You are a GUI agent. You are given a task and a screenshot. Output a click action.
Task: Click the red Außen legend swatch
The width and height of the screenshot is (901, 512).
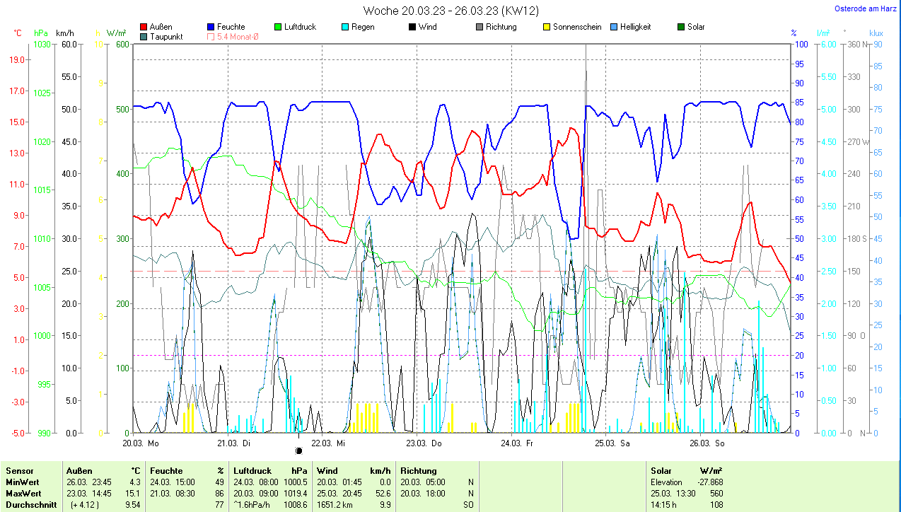click(144, 27)
